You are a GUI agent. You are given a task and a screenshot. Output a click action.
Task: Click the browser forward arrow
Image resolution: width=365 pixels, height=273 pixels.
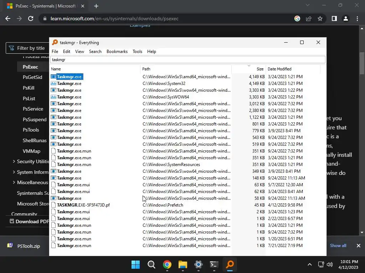point(19,18)
